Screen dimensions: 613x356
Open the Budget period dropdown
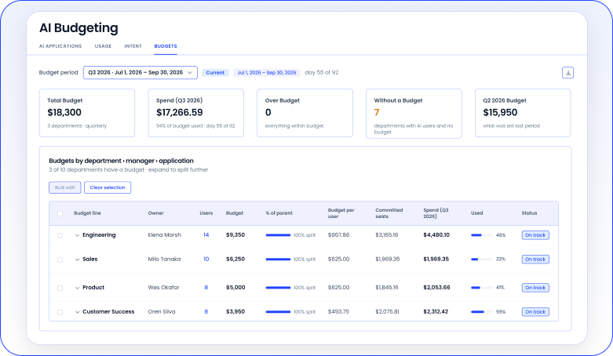pyautogui.click(x=140, y=73)
